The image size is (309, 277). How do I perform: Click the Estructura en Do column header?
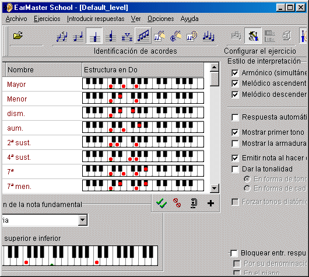click(143, 70)
